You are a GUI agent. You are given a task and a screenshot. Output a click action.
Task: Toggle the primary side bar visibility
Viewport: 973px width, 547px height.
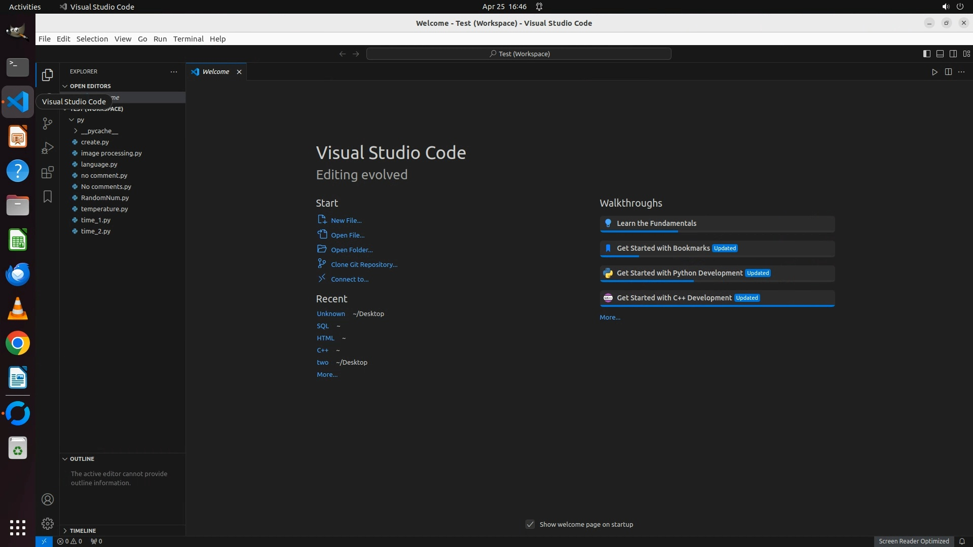click(x=926, y=54)
